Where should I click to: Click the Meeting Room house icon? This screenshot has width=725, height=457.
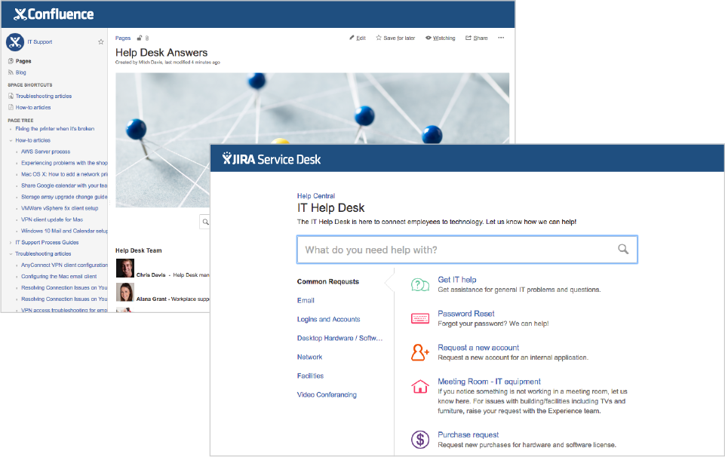(x=420, y=386)
